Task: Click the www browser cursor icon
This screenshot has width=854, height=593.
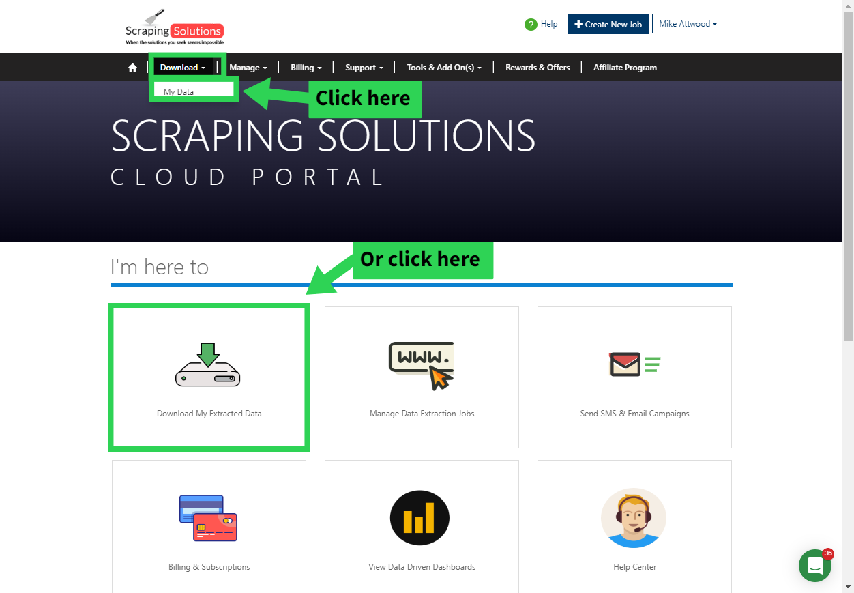Action: click(421, 366)
